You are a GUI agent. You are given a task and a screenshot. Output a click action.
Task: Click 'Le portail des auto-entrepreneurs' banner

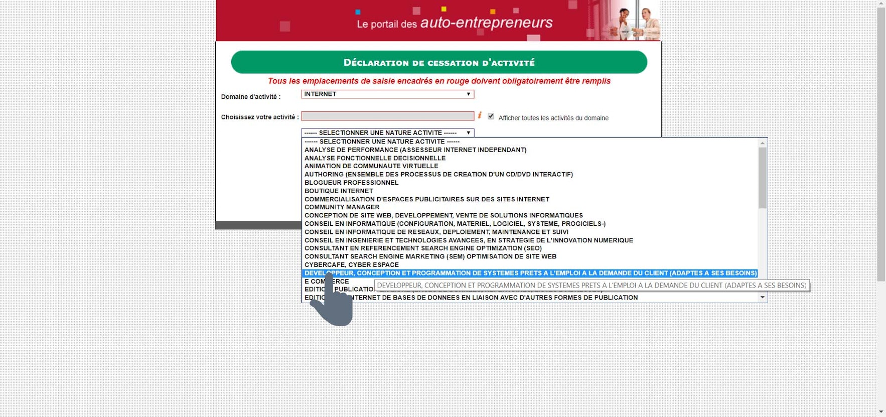pyautogui.click(x=438, y=21)
